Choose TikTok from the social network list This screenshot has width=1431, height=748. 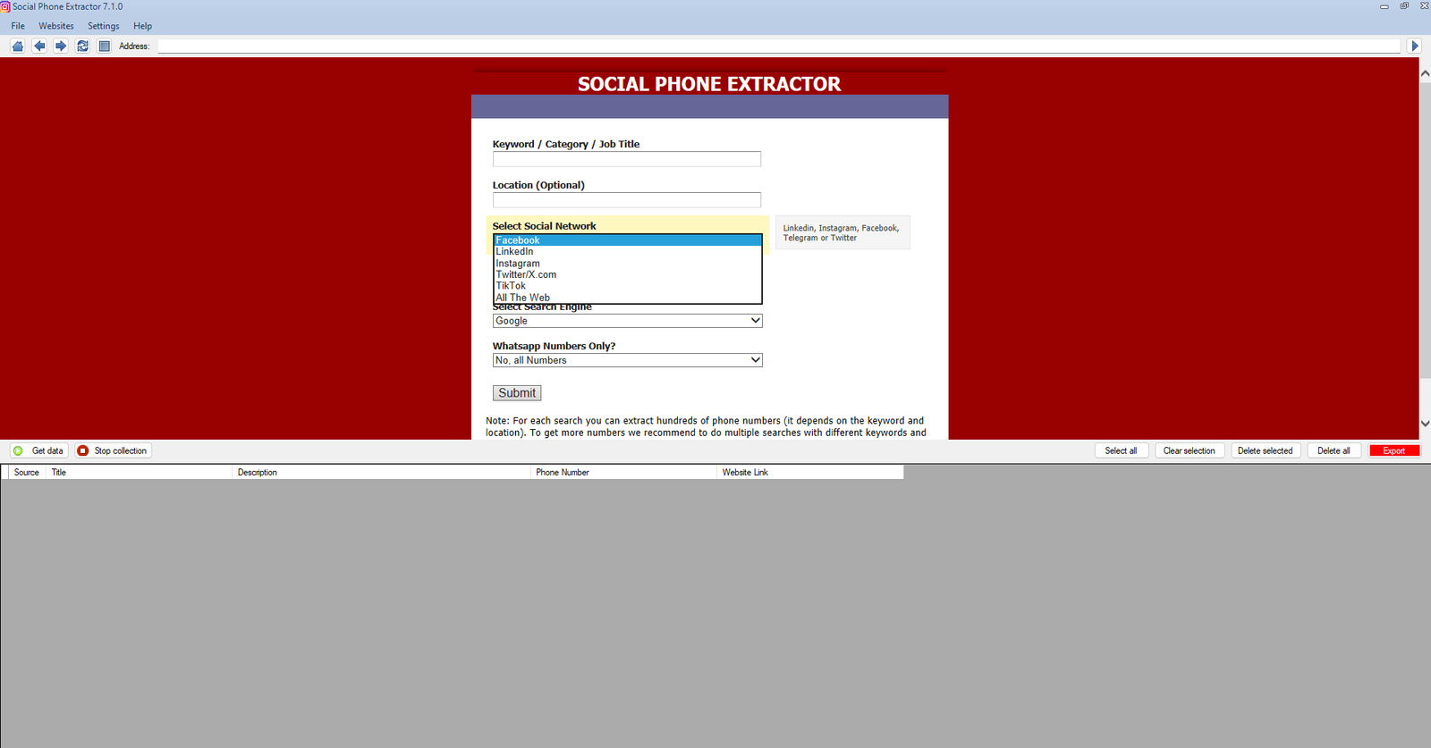coord(512,286)
